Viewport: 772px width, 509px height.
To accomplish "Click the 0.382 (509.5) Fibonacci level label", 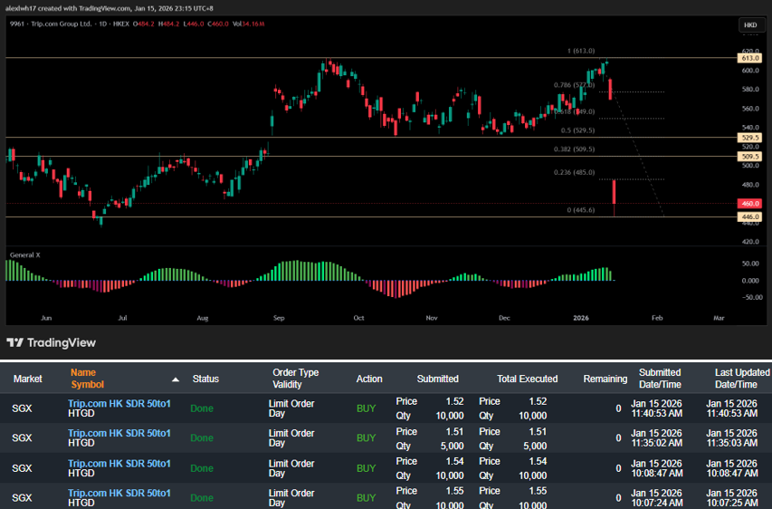I will [x=574, y=149].
